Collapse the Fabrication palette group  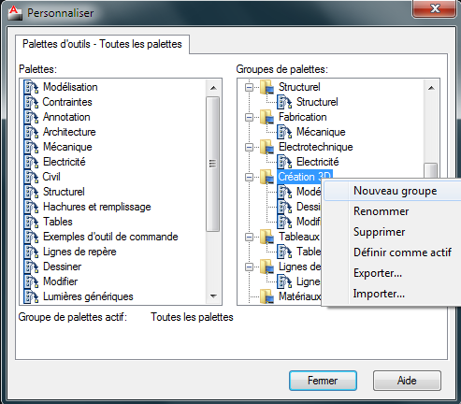pyautogui.click(x=249, y=117)
